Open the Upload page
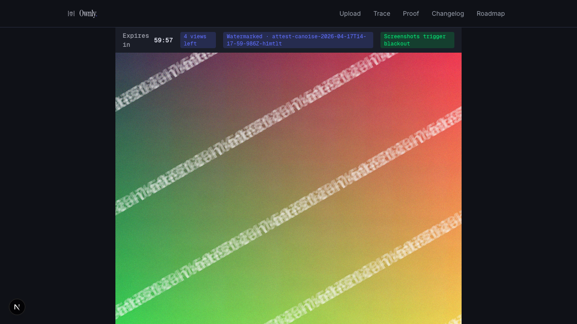577x324 pixels. [x=350, y=13]
